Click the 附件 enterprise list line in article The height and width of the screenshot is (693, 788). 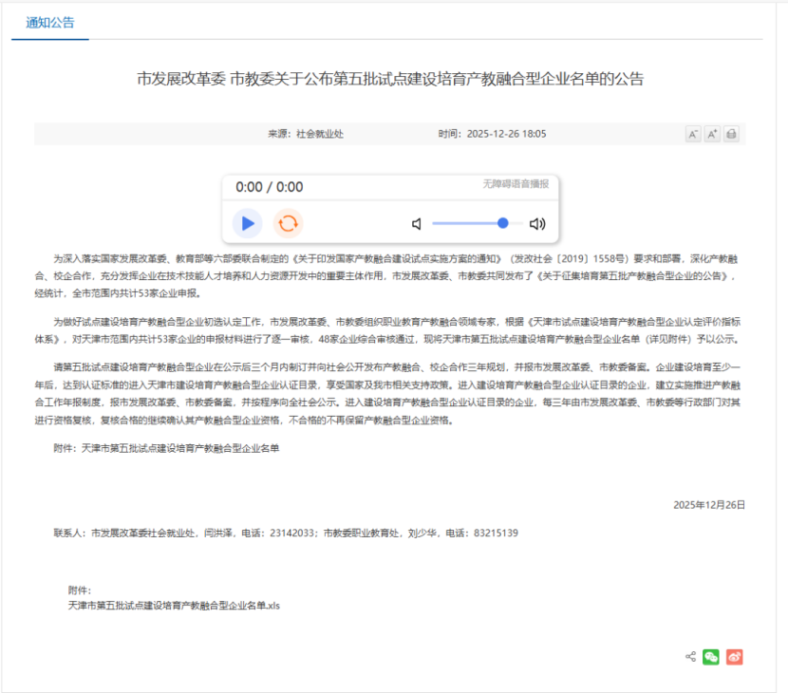166,448
